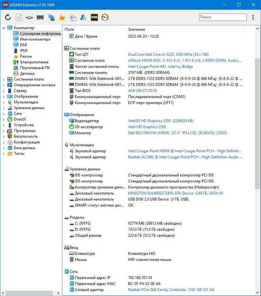Expand the Системная плата tree node
261x296 pixels.
point(3,80)
